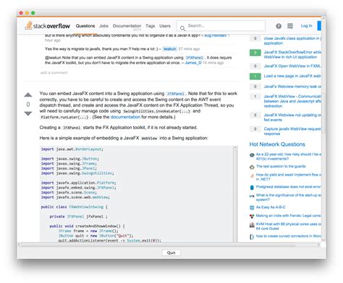Open 'The last question to the guards'
The image size is (343, 283).
(x=281, y=166)
